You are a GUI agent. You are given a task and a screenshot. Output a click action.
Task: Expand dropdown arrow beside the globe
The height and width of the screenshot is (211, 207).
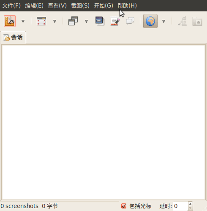click(x=163, y=21)
